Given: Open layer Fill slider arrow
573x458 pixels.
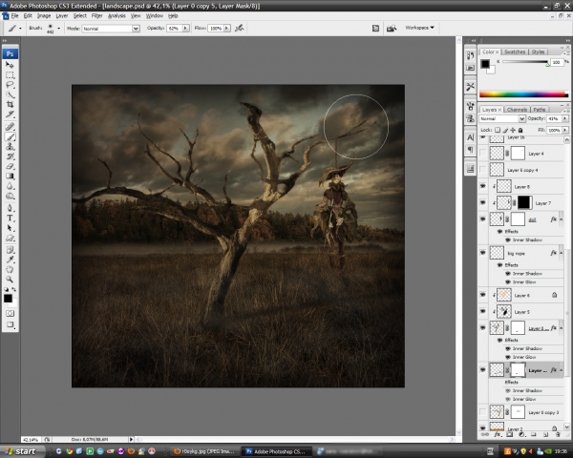Looking at the screenshot, I should pyautogui.click(x=565, y=130).
